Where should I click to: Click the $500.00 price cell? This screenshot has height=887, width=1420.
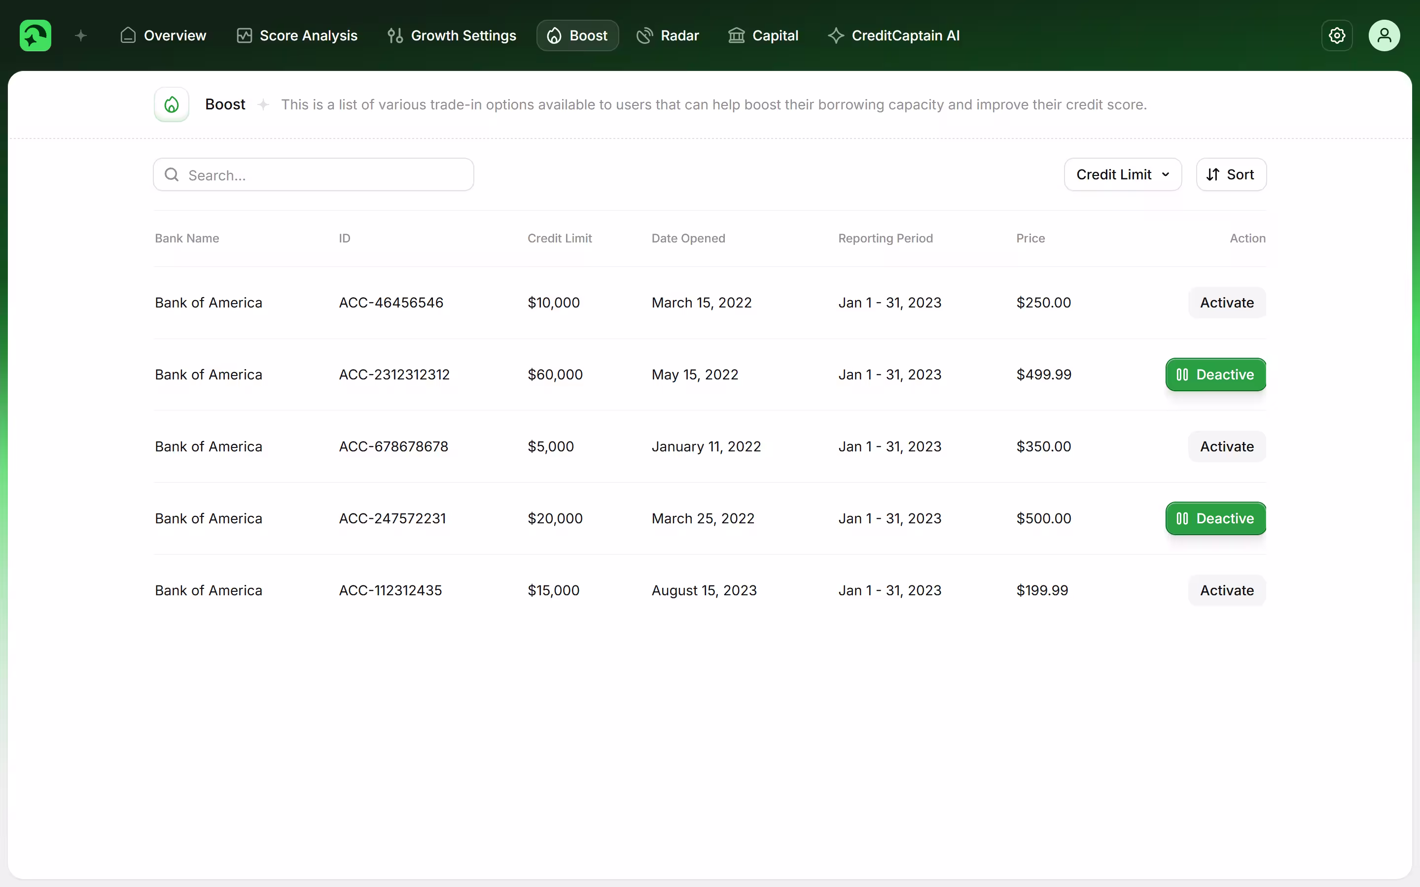[1043, 518]
